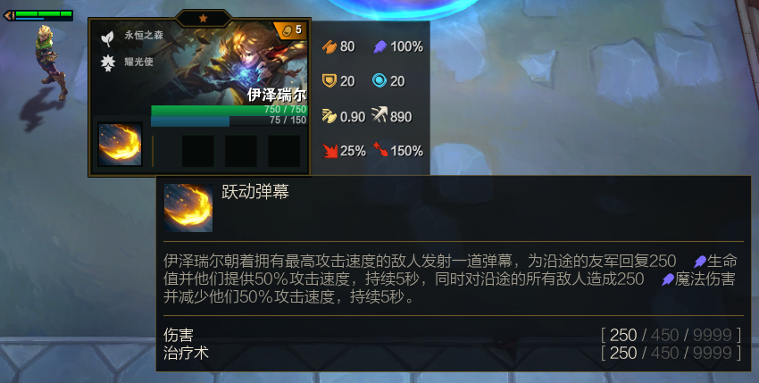Screen dimensions: 759x383
Task: Click the star level badge atop card
Action: (x=204, y=19)
